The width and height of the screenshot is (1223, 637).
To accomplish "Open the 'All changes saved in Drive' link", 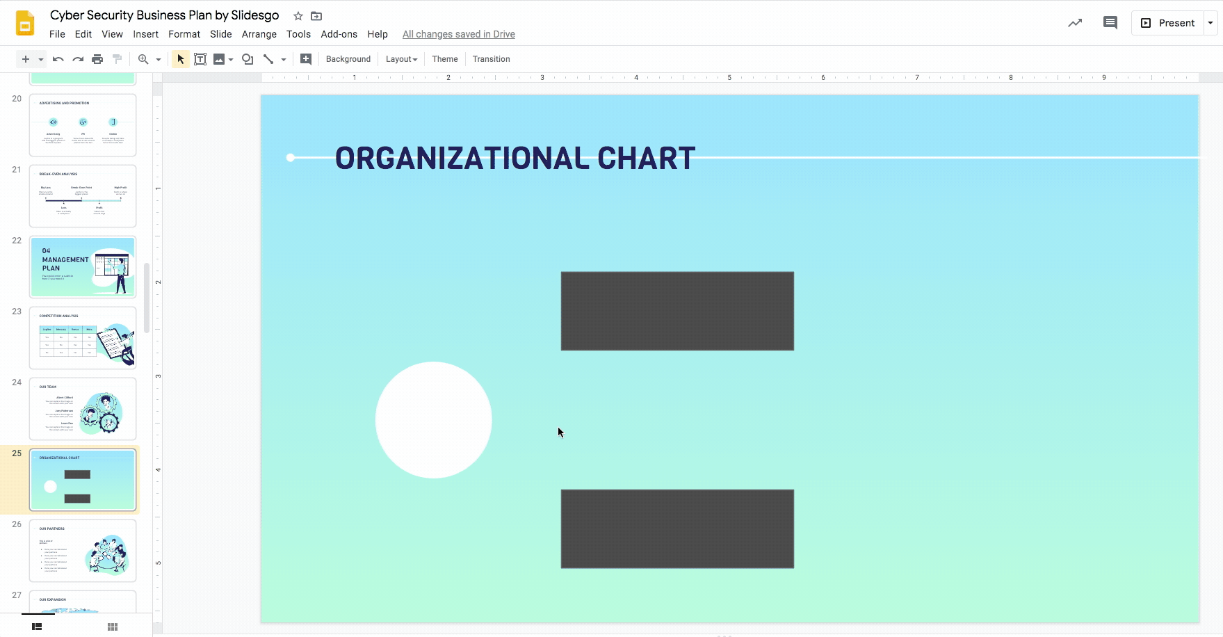I will point(458,34).
